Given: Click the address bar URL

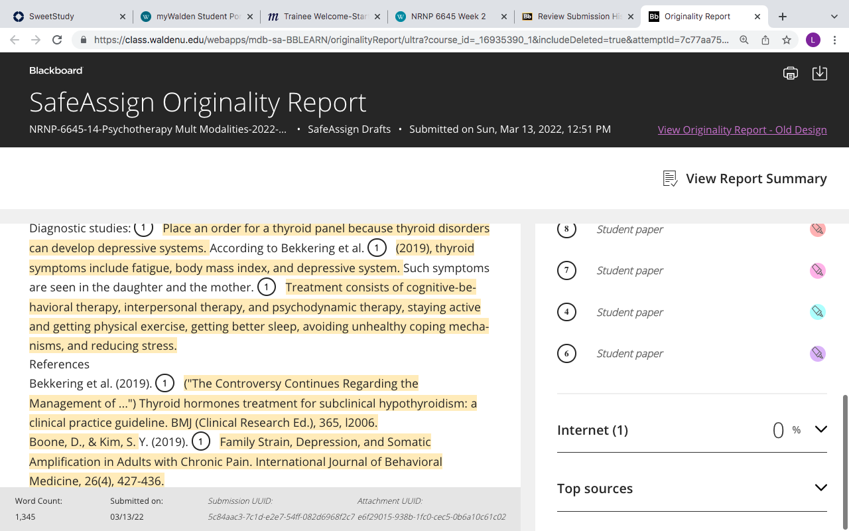Looking at the screenshot, I should pyautogui.click(x=411, y=40).
